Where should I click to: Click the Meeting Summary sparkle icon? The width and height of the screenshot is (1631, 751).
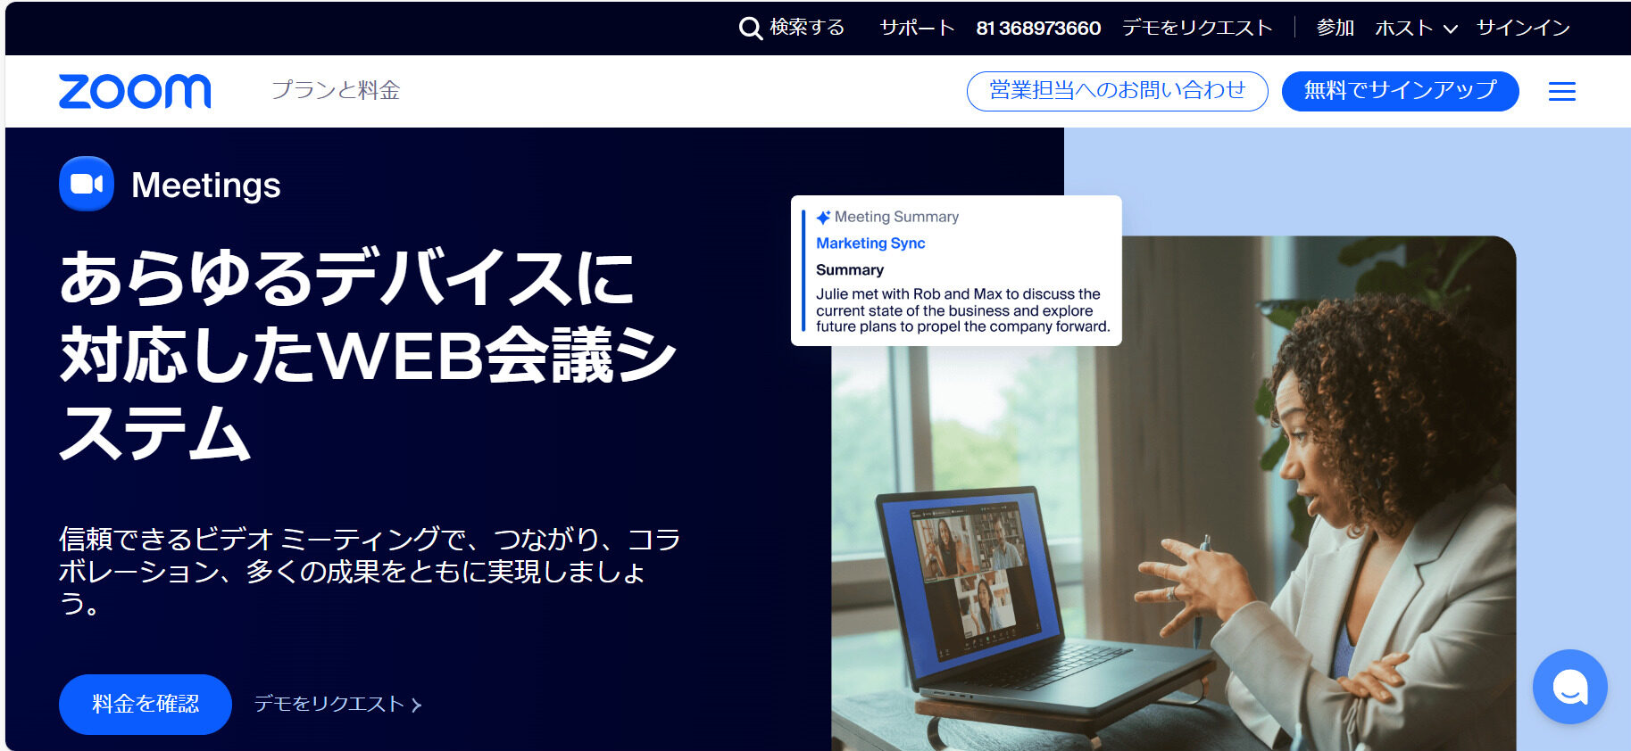(x=823, y=217)
